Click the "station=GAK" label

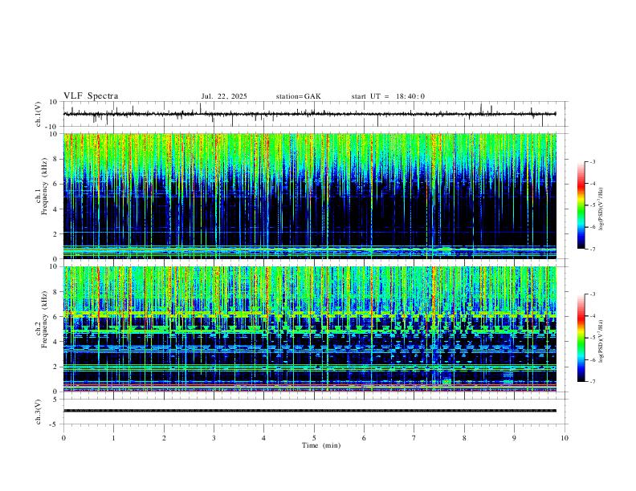pyautogui.click(x=298, y=96)
